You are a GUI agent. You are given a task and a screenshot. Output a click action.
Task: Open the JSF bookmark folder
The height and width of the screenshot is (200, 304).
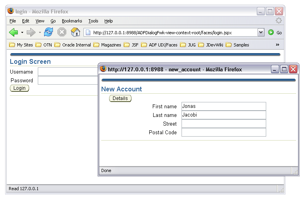coord(131,45)
